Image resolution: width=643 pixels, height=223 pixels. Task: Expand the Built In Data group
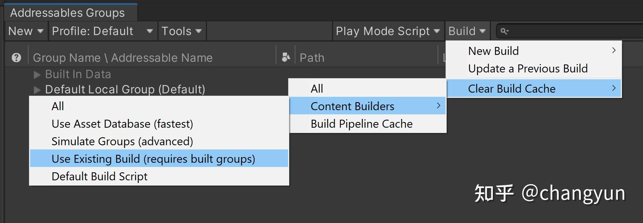[37, 75]
